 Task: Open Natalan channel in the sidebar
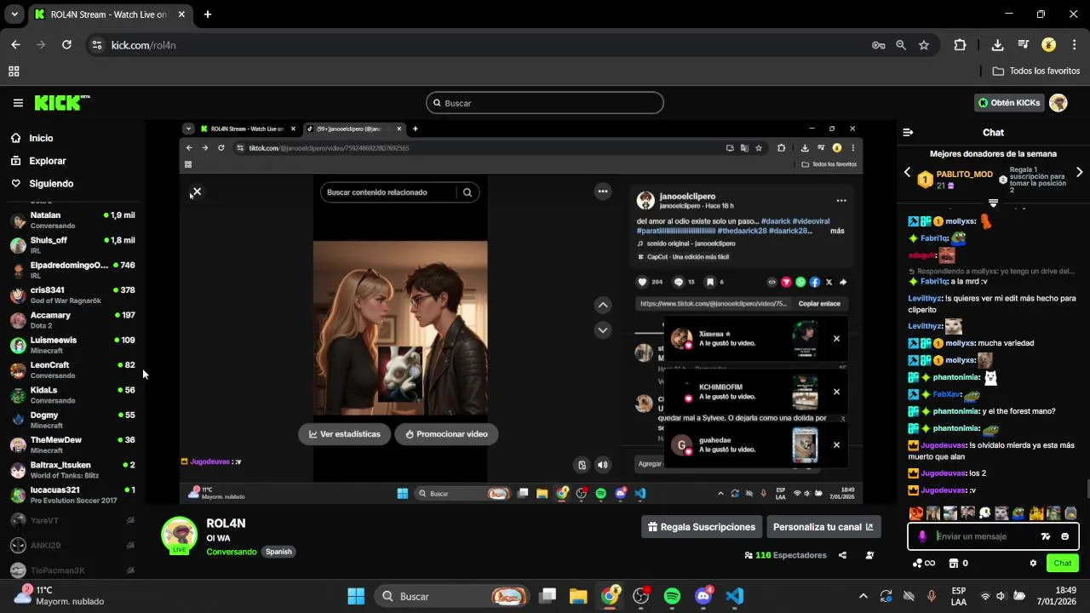(x=73, y=221)
